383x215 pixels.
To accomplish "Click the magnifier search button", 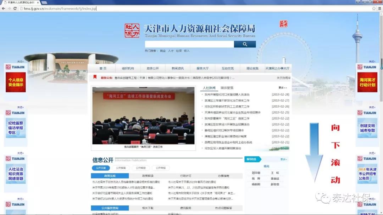I will [245, 44].
